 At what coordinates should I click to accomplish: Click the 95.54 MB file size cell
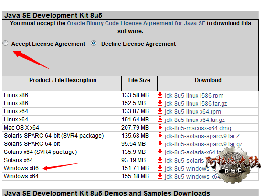(x=133, y=144)
